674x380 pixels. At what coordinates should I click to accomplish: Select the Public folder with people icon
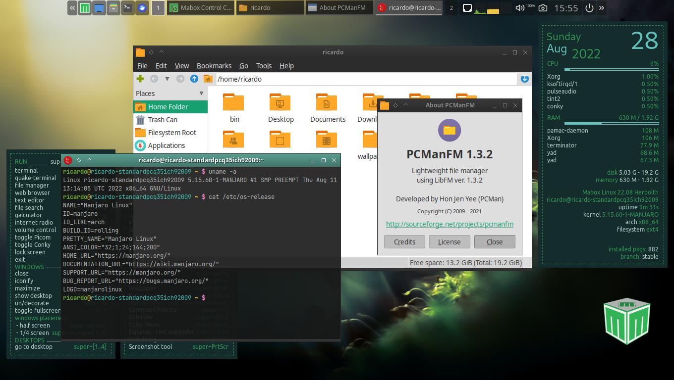233,140
